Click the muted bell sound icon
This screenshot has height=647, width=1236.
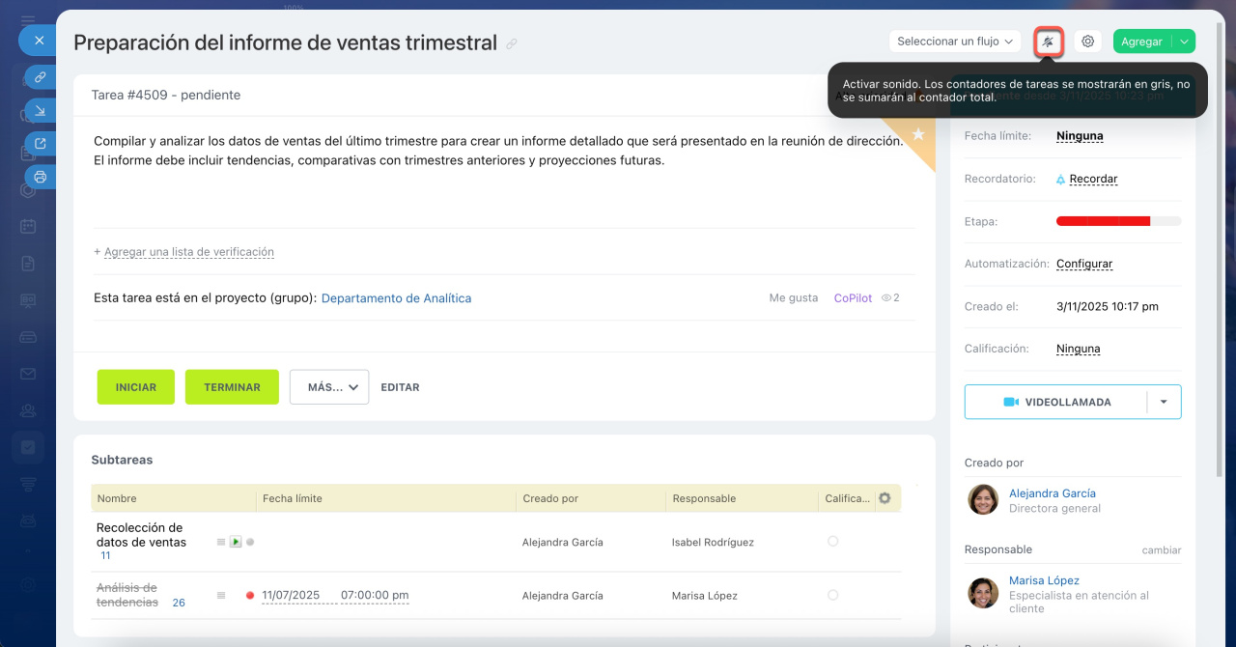click(1049, 42)
